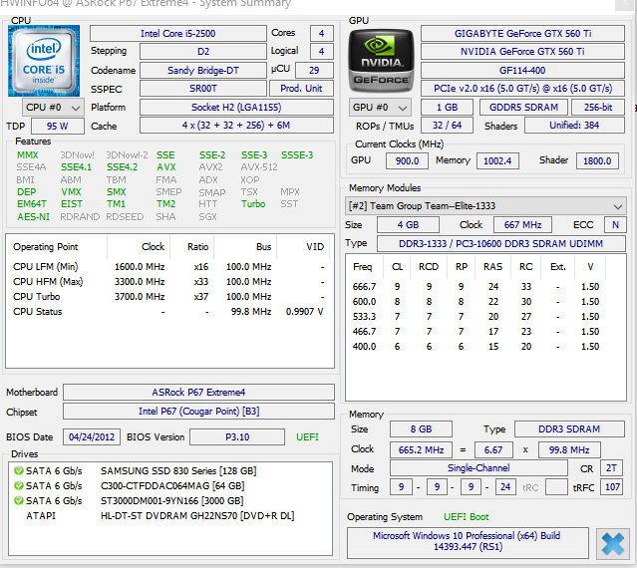Click the module size 4 GB field

[408, 225]
